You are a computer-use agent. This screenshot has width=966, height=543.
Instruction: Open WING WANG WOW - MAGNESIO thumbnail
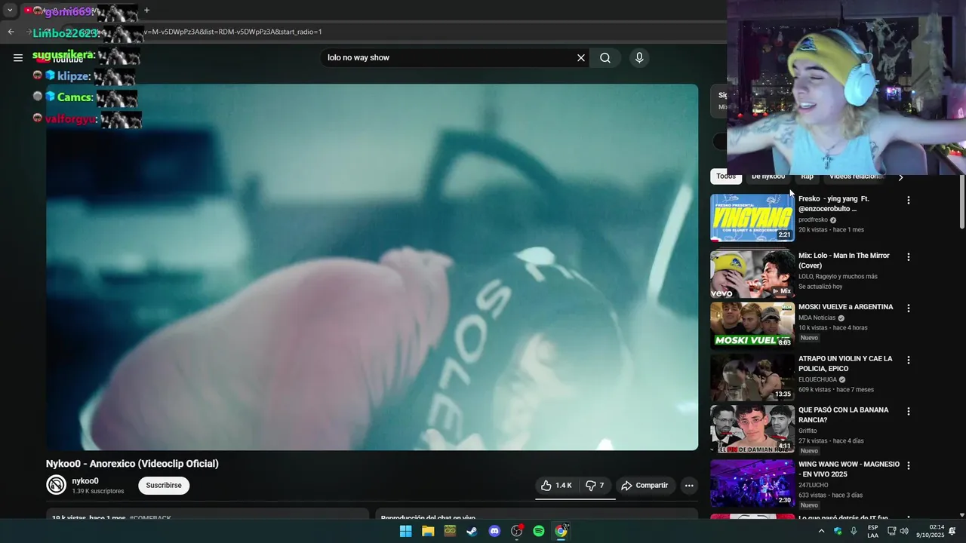tap(752, 483)
